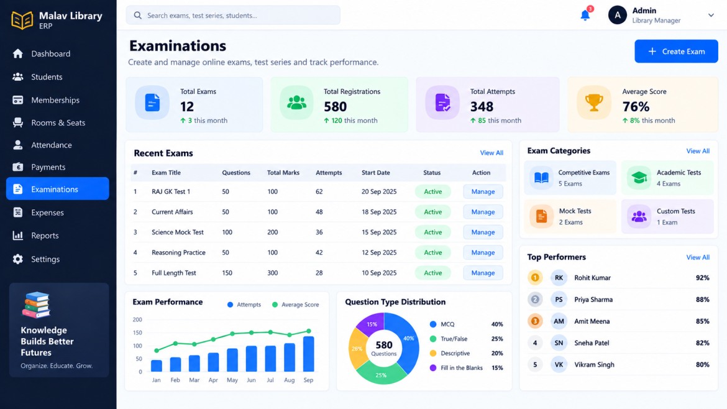Viewport: 727px width, 409px height.
Task: Click the Mock Tests document icon
Action: [x=541, y=216]
